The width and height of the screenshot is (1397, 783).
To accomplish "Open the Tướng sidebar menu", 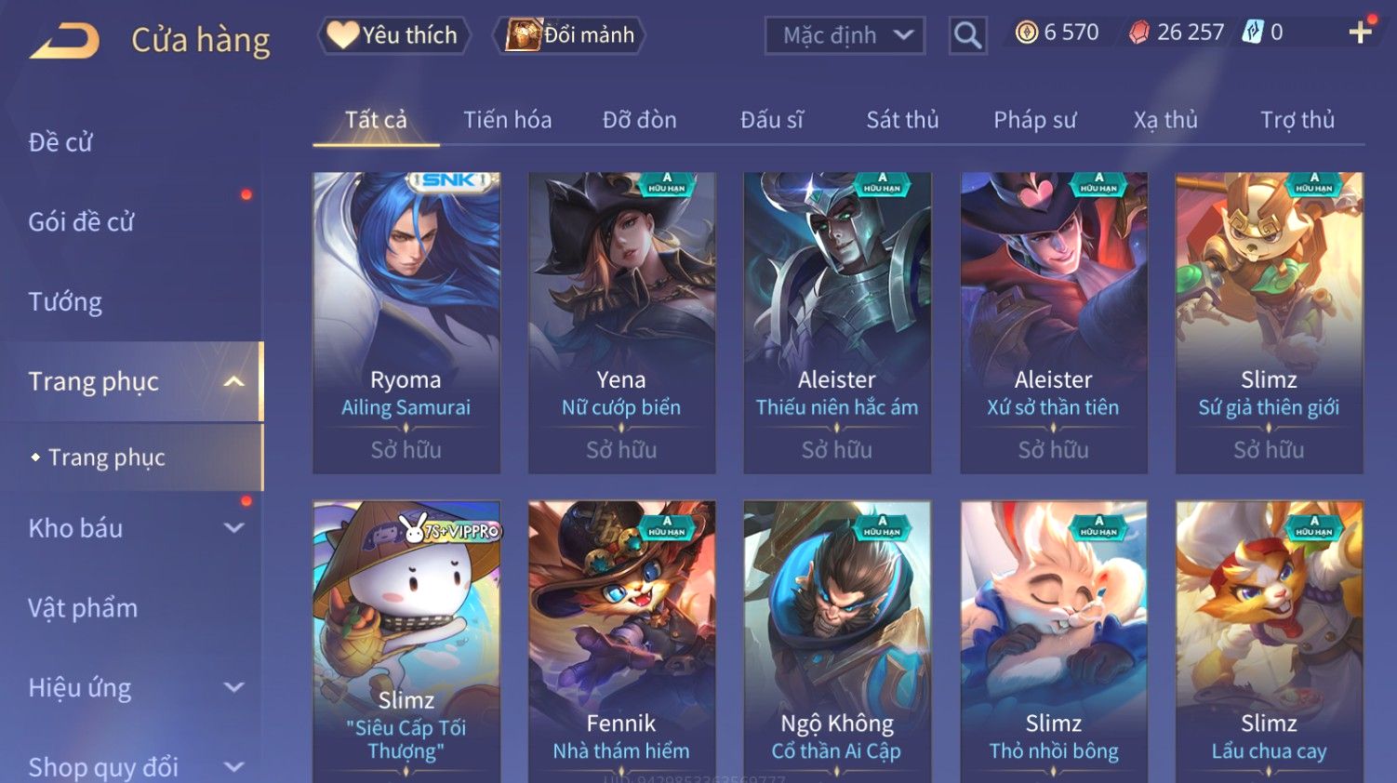I will coord(65,302).
